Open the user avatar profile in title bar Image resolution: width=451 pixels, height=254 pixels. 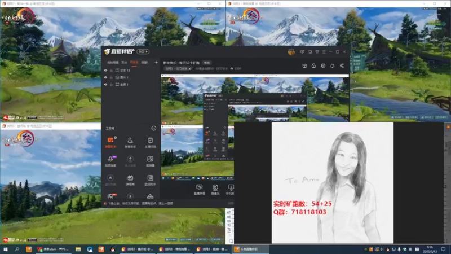tap(291, 52)
